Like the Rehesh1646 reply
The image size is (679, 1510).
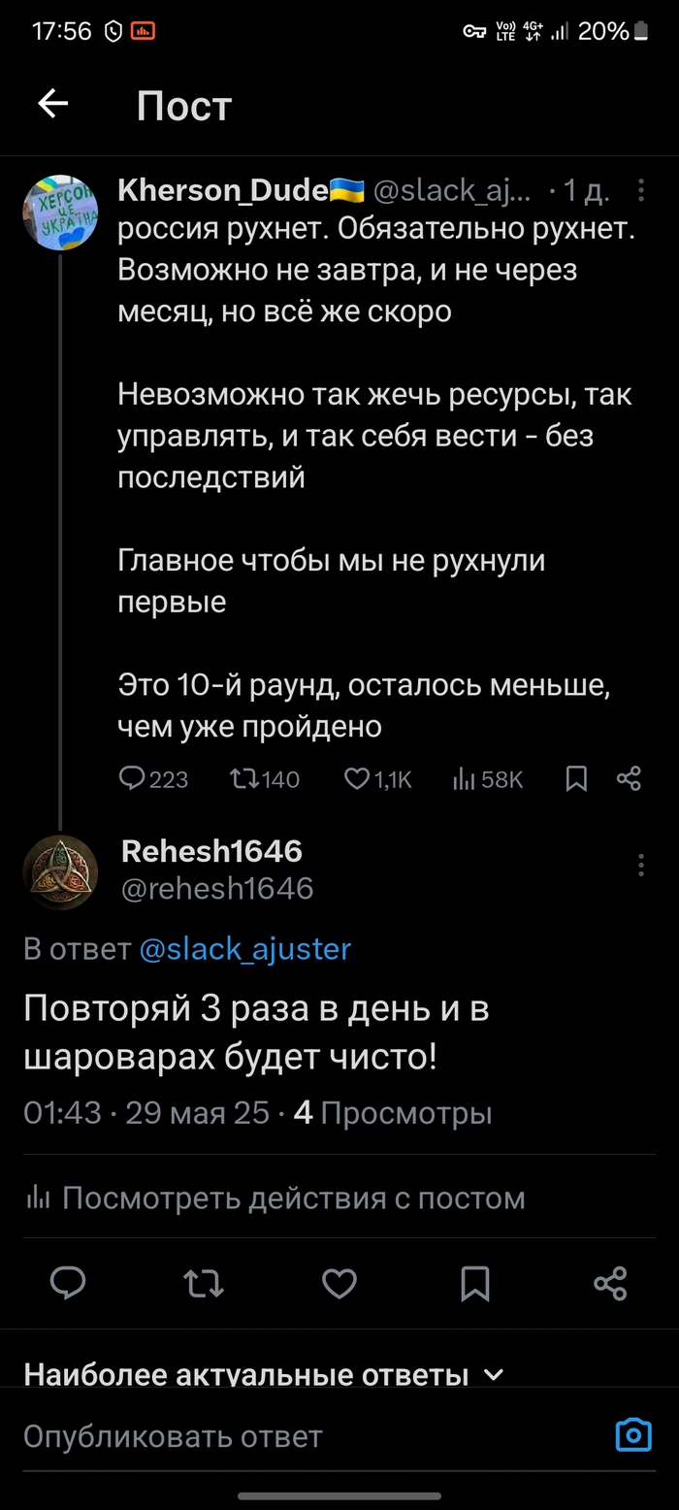[x=339, y=1283]
